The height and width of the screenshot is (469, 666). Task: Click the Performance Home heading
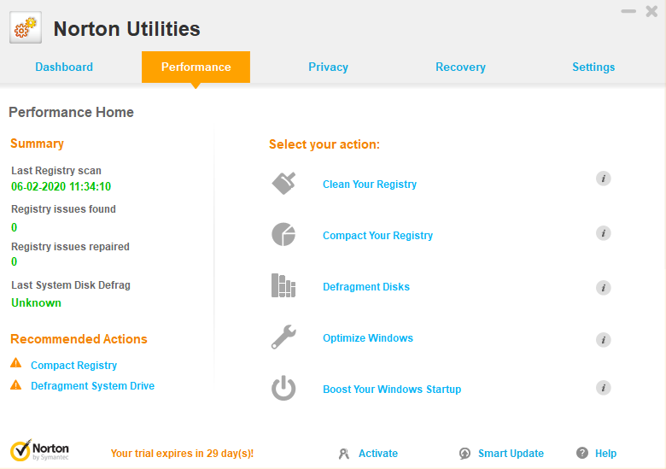pyautogui.click(x=72, y=112)
